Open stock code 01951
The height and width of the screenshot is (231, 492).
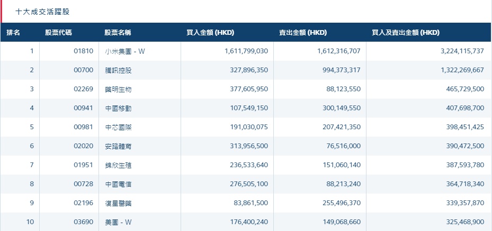tap(84, 165)
